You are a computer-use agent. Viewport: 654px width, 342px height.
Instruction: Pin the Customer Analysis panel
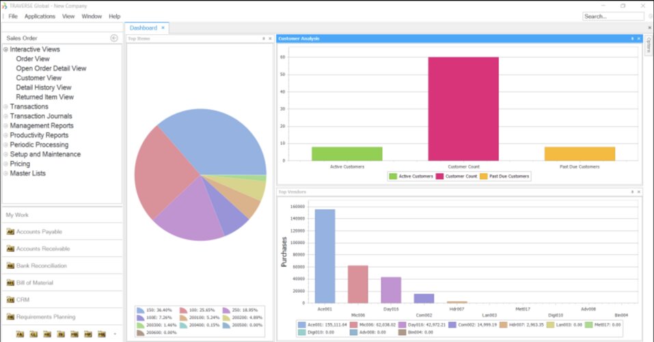point(632,38)
